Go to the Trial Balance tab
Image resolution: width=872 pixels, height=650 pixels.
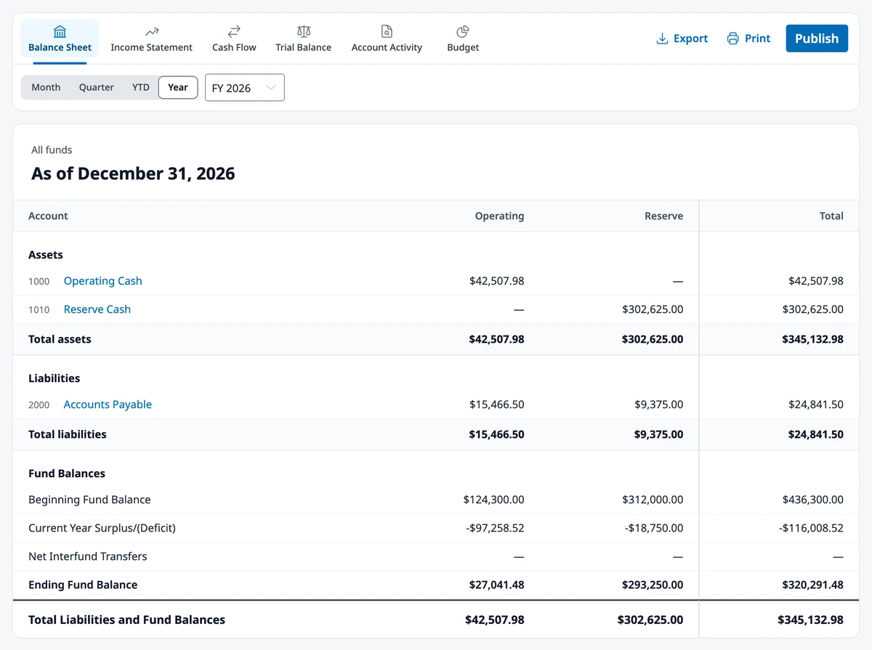click(303, 39)
